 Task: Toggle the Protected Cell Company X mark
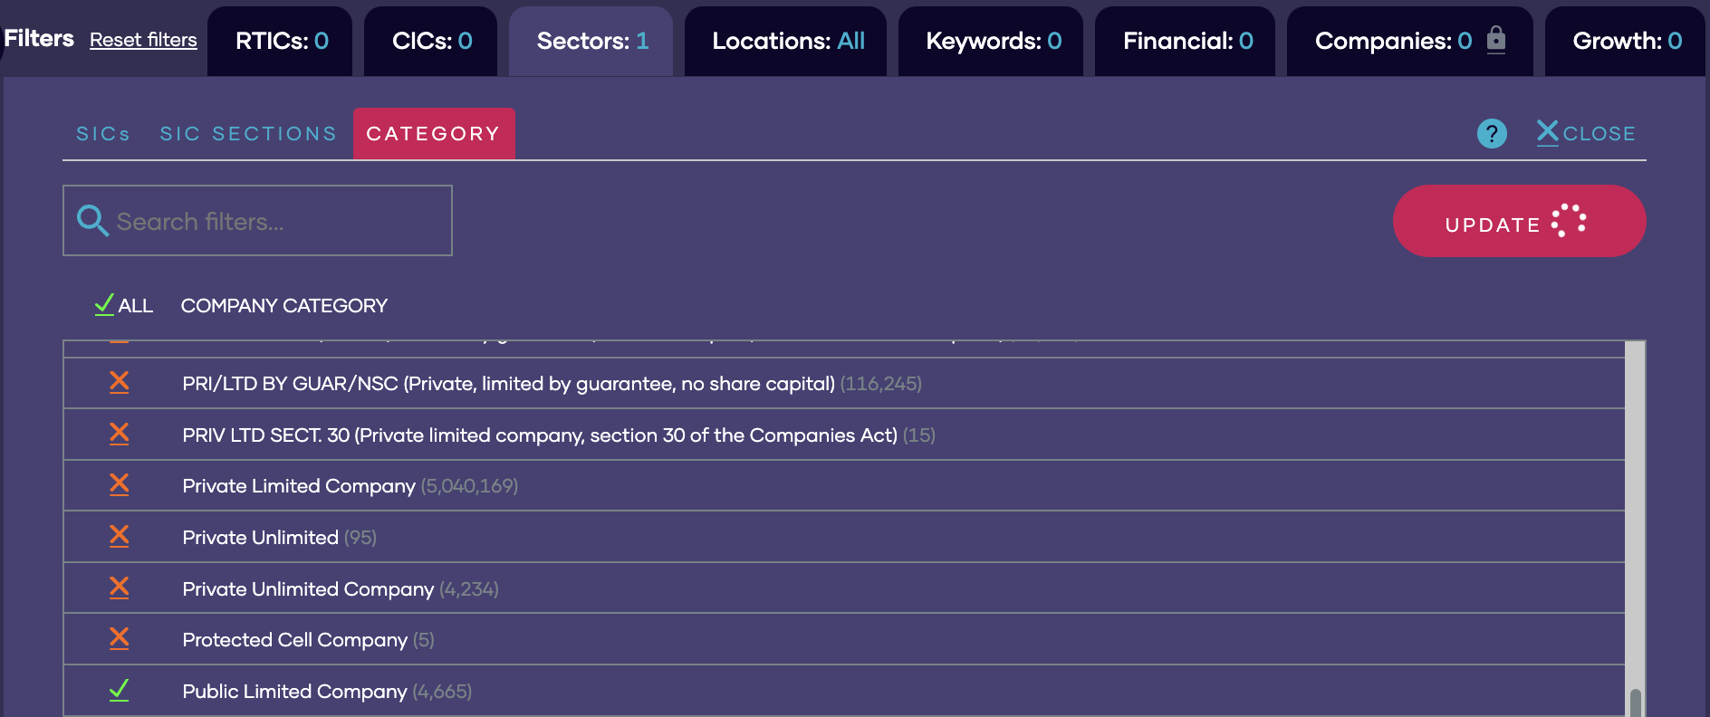[119, 639]
